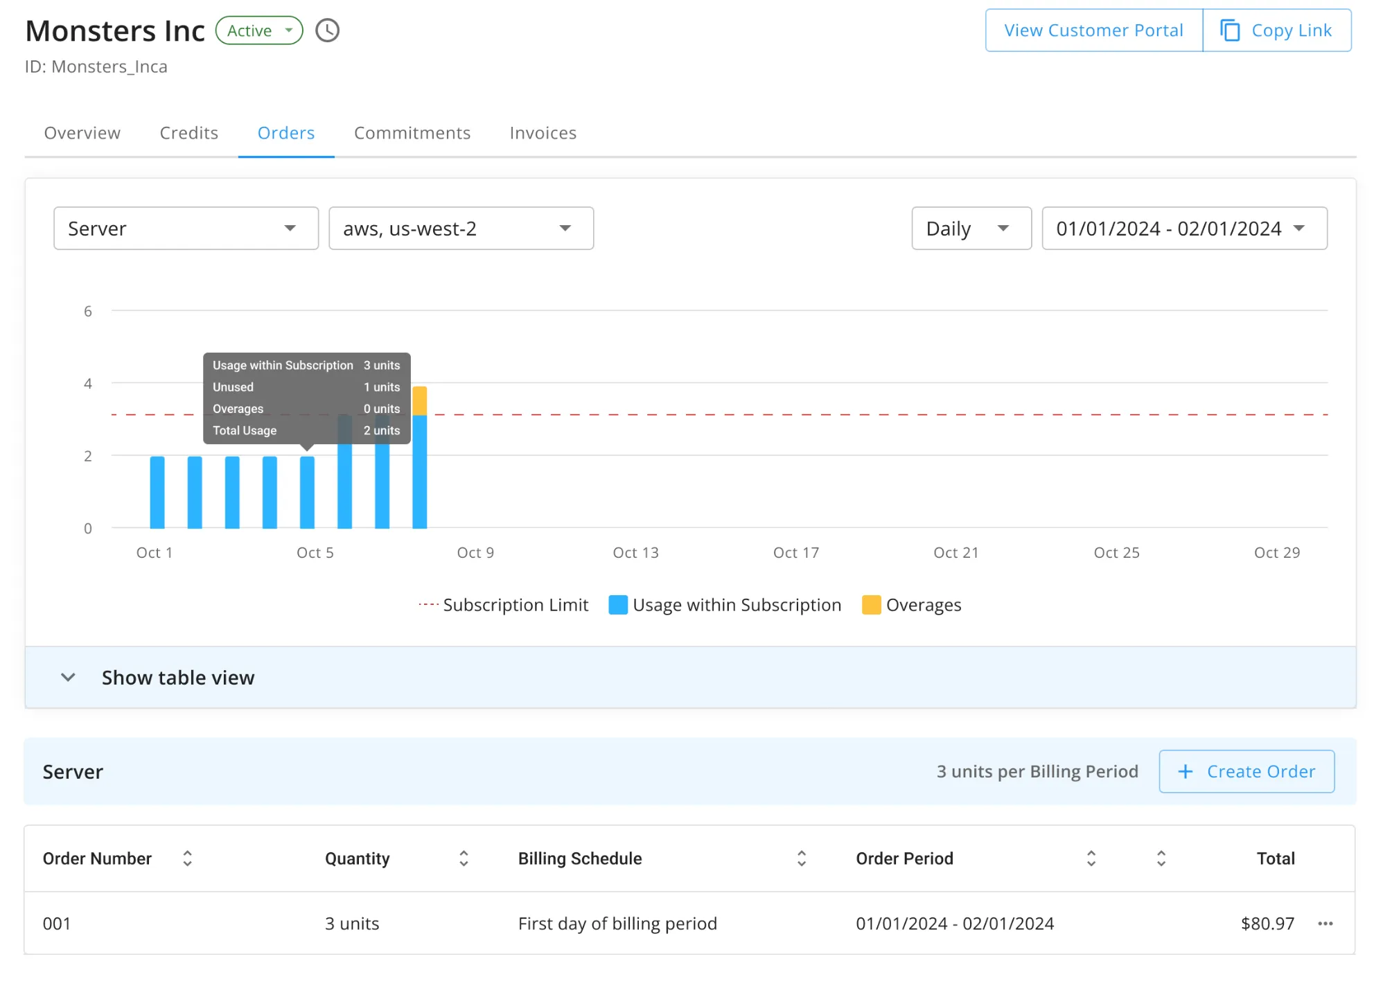The image size is (1383, 995).
Task: Click the Copy Link button
Action: click(x=1276, y=30)
